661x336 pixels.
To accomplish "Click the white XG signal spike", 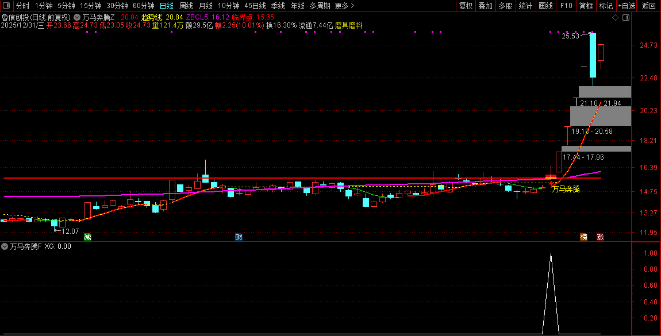I will 551,293.
